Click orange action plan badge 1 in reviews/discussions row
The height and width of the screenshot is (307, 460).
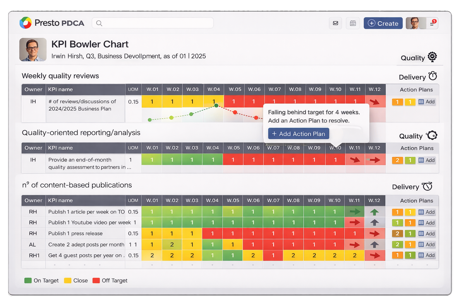click(397, 102)
